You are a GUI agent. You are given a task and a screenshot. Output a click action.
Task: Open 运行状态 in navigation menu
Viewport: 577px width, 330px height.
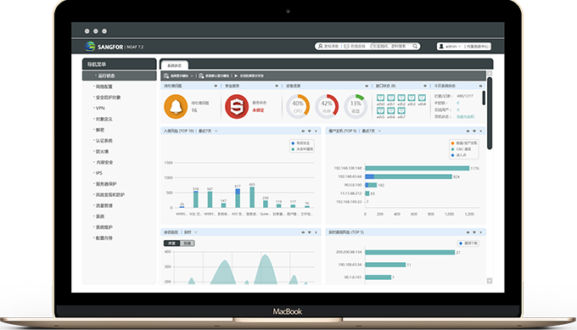(x=120, y=76)
